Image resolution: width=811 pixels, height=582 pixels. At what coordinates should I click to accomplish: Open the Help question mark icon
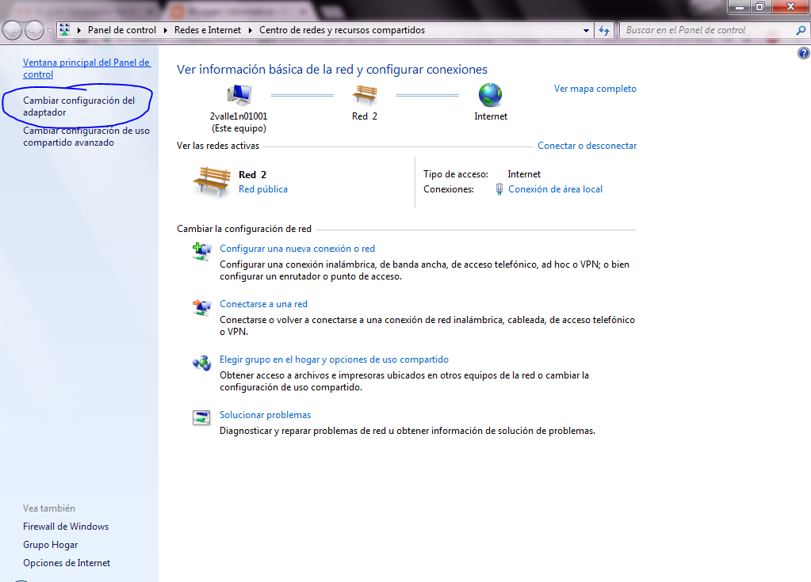tap(804, 53)
